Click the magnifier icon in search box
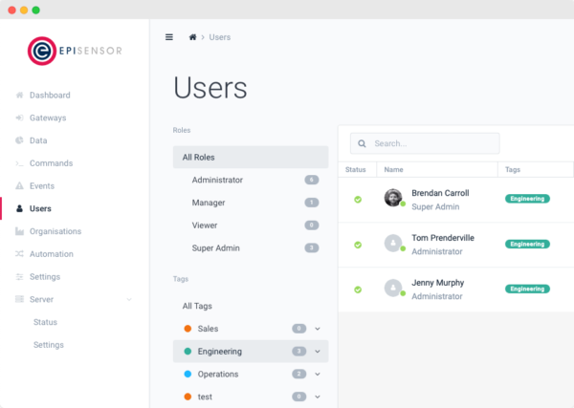574x408 pixels. (362, 144)
